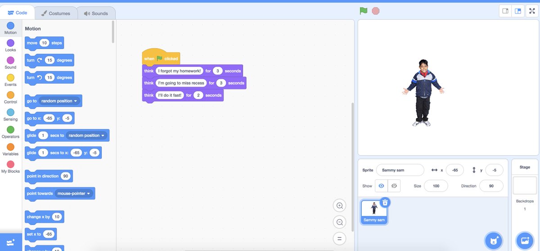Image resolution: width=540 pixels, height=251 pixels.
Task: Click the Motion palette heading text
Action: [33, 29]
